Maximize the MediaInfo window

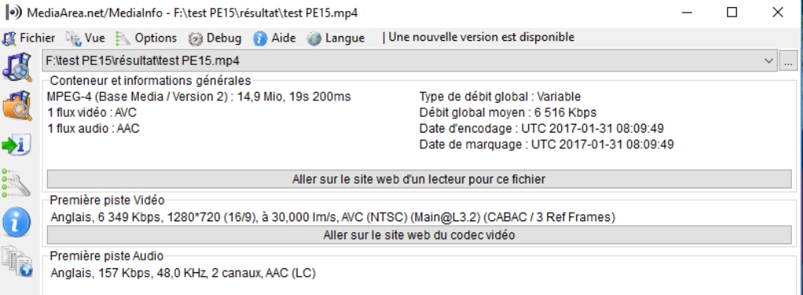(x=732, y=13)
